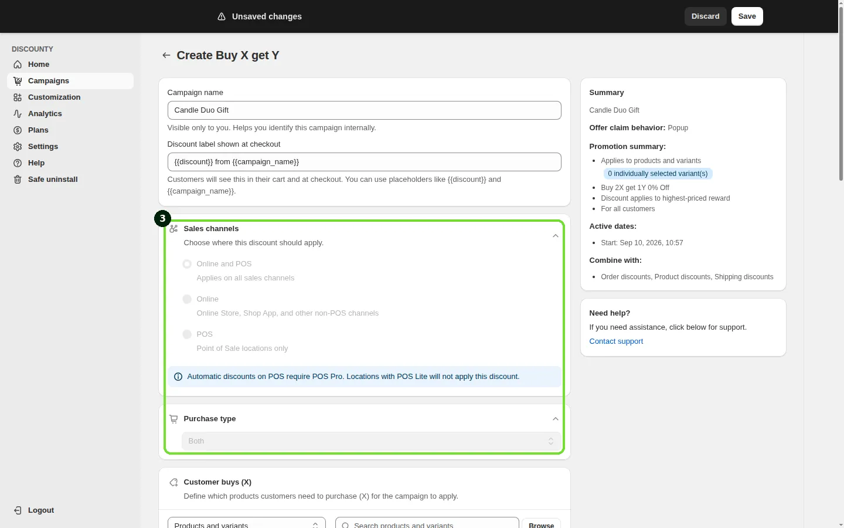Click the Safe uninstall trash icon

tap(18, 180)
